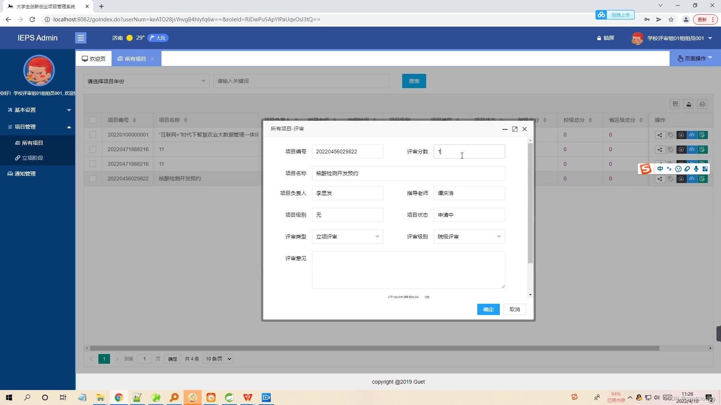721x405 pixels.
Task: Click the print icon in top right toolbar
Action: (702, 104)
